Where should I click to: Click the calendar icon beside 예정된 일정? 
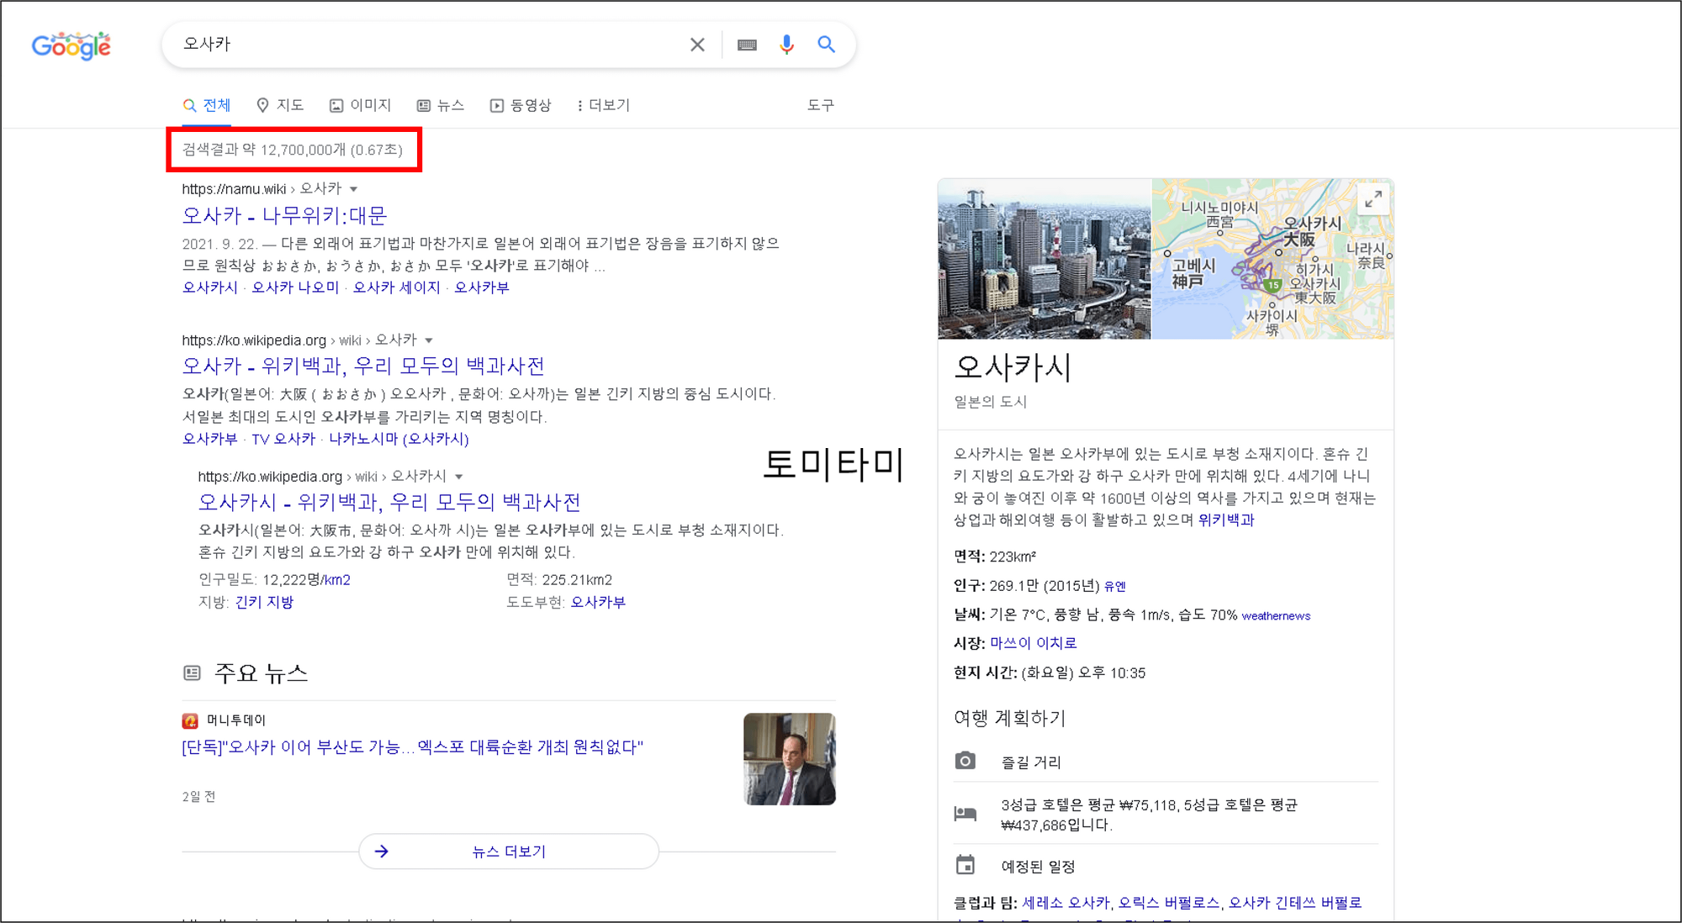coord(965,865)
